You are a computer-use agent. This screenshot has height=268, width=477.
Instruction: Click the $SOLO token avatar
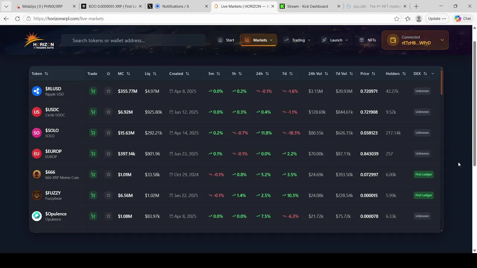click(37, 133)
